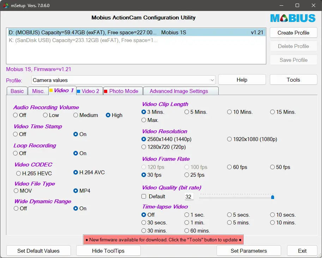Choose 1280x720 (720p) resolution
Viewport: 322px width, 258px height.
pos(163,147)
